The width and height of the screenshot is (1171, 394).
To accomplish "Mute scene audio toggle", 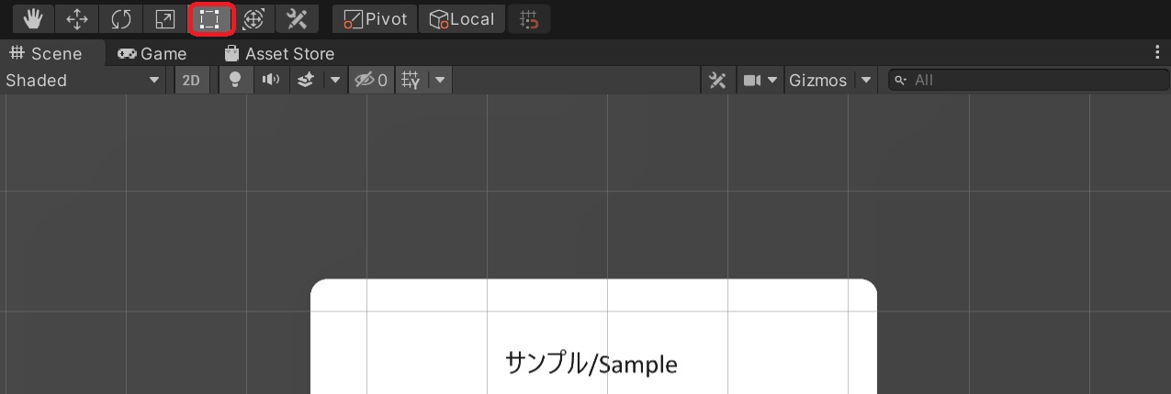I will [271, 80].
